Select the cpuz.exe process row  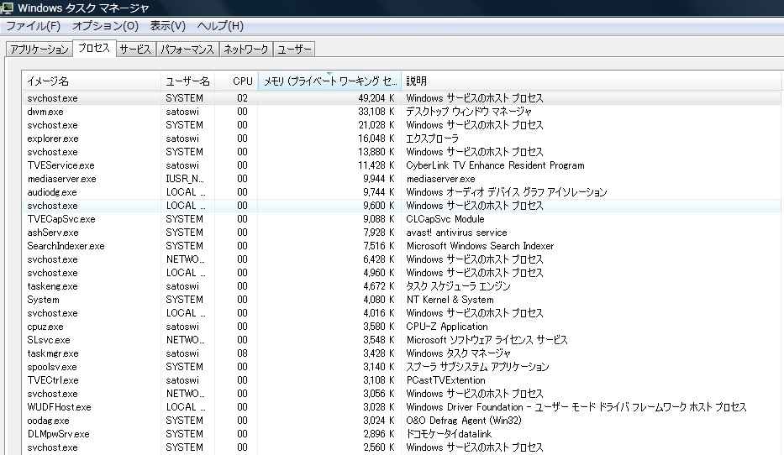coord(402,327)
